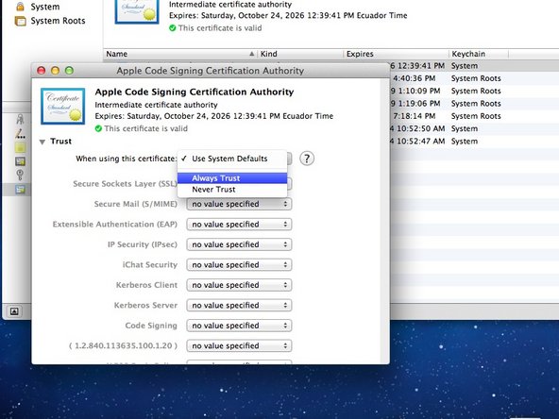Select the row expiring at 1:10:09 PM
Image resolution: width=559 pixels, height=419 pixels.
tap(475, 91)
